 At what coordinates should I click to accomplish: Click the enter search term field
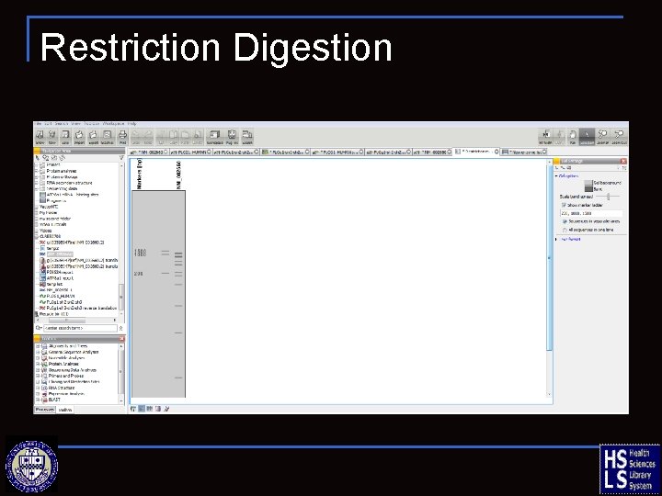(x=80, y=328)
